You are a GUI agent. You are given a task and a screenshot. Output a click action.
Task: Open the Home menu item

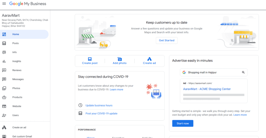[24, 34]
